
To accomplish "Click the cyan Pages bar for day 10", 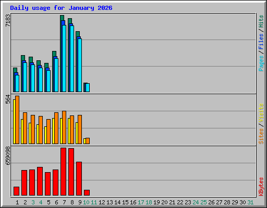I will [88, 87].
